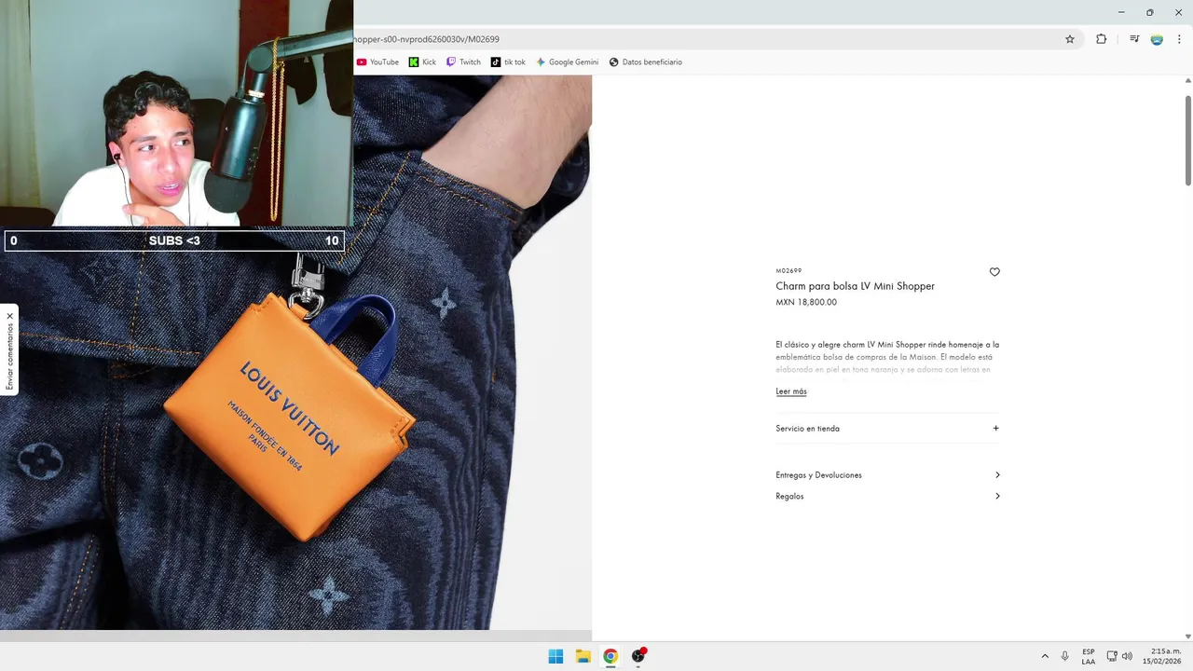Viewport: 1193px width, 671px height.
Task: Click the price MXN 18,800.00
Action: click(x=806, y=302)
